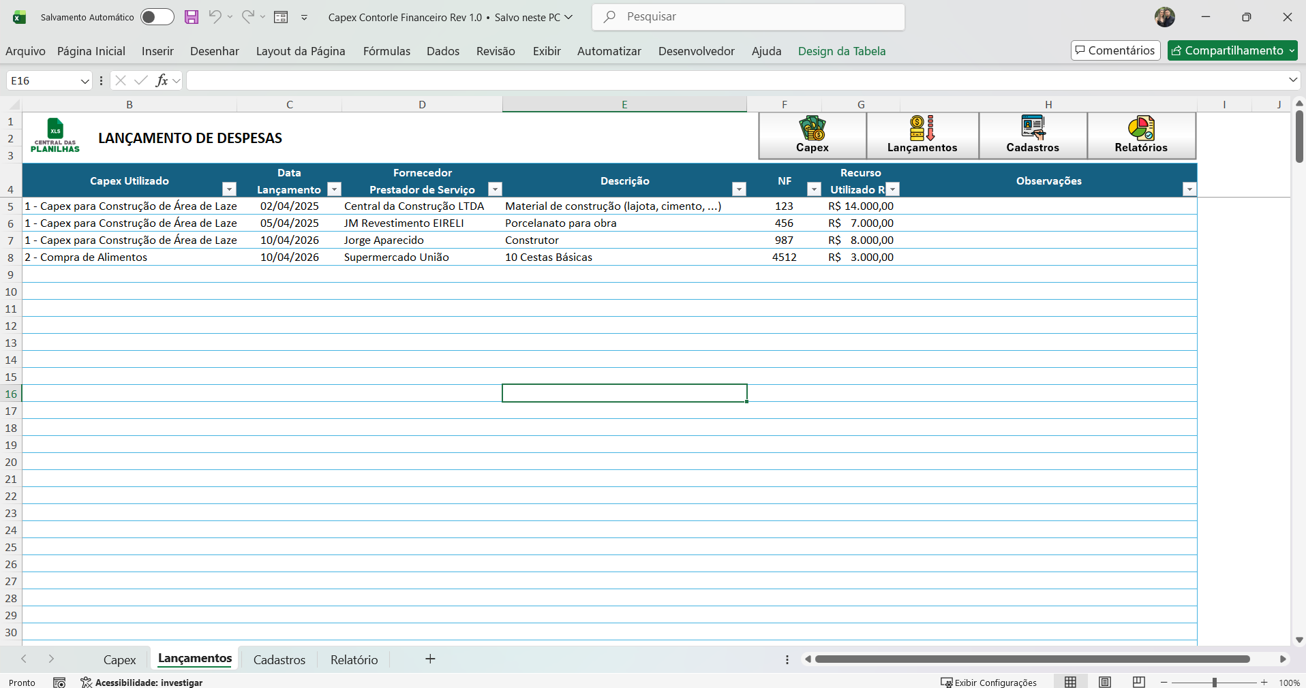Toggle Salvamento Automático switch
Image resolution: width=1306 pixels, height=688 pixels.
pyautogui.click(x=157, y=17)
